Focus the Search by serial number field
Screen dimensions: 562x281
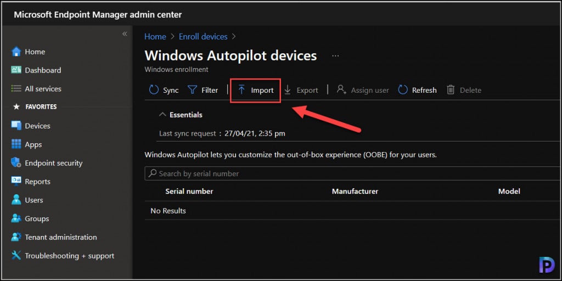(353, 173)
